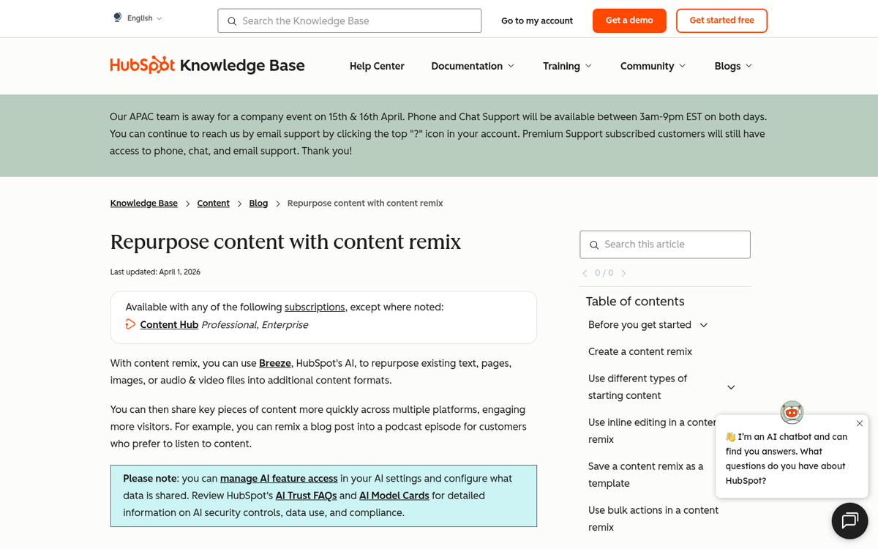Click the Get started free button
878x549 pixels.
tap(721, 20)
